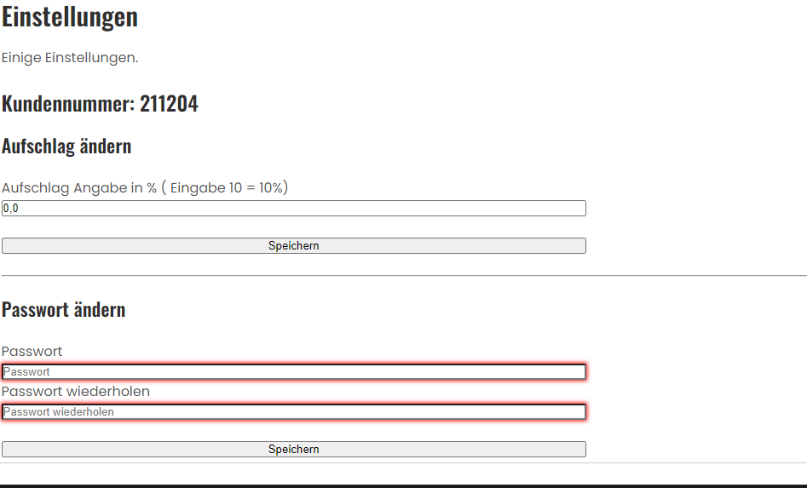Click the word Kundennummer in the heading
This screenshot has width=807, height=488.
point(67,104)
